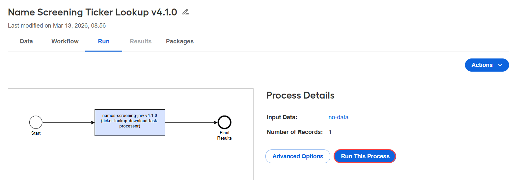Select the Final Results end node
518x180 pixels.
(x=225, y=122)
